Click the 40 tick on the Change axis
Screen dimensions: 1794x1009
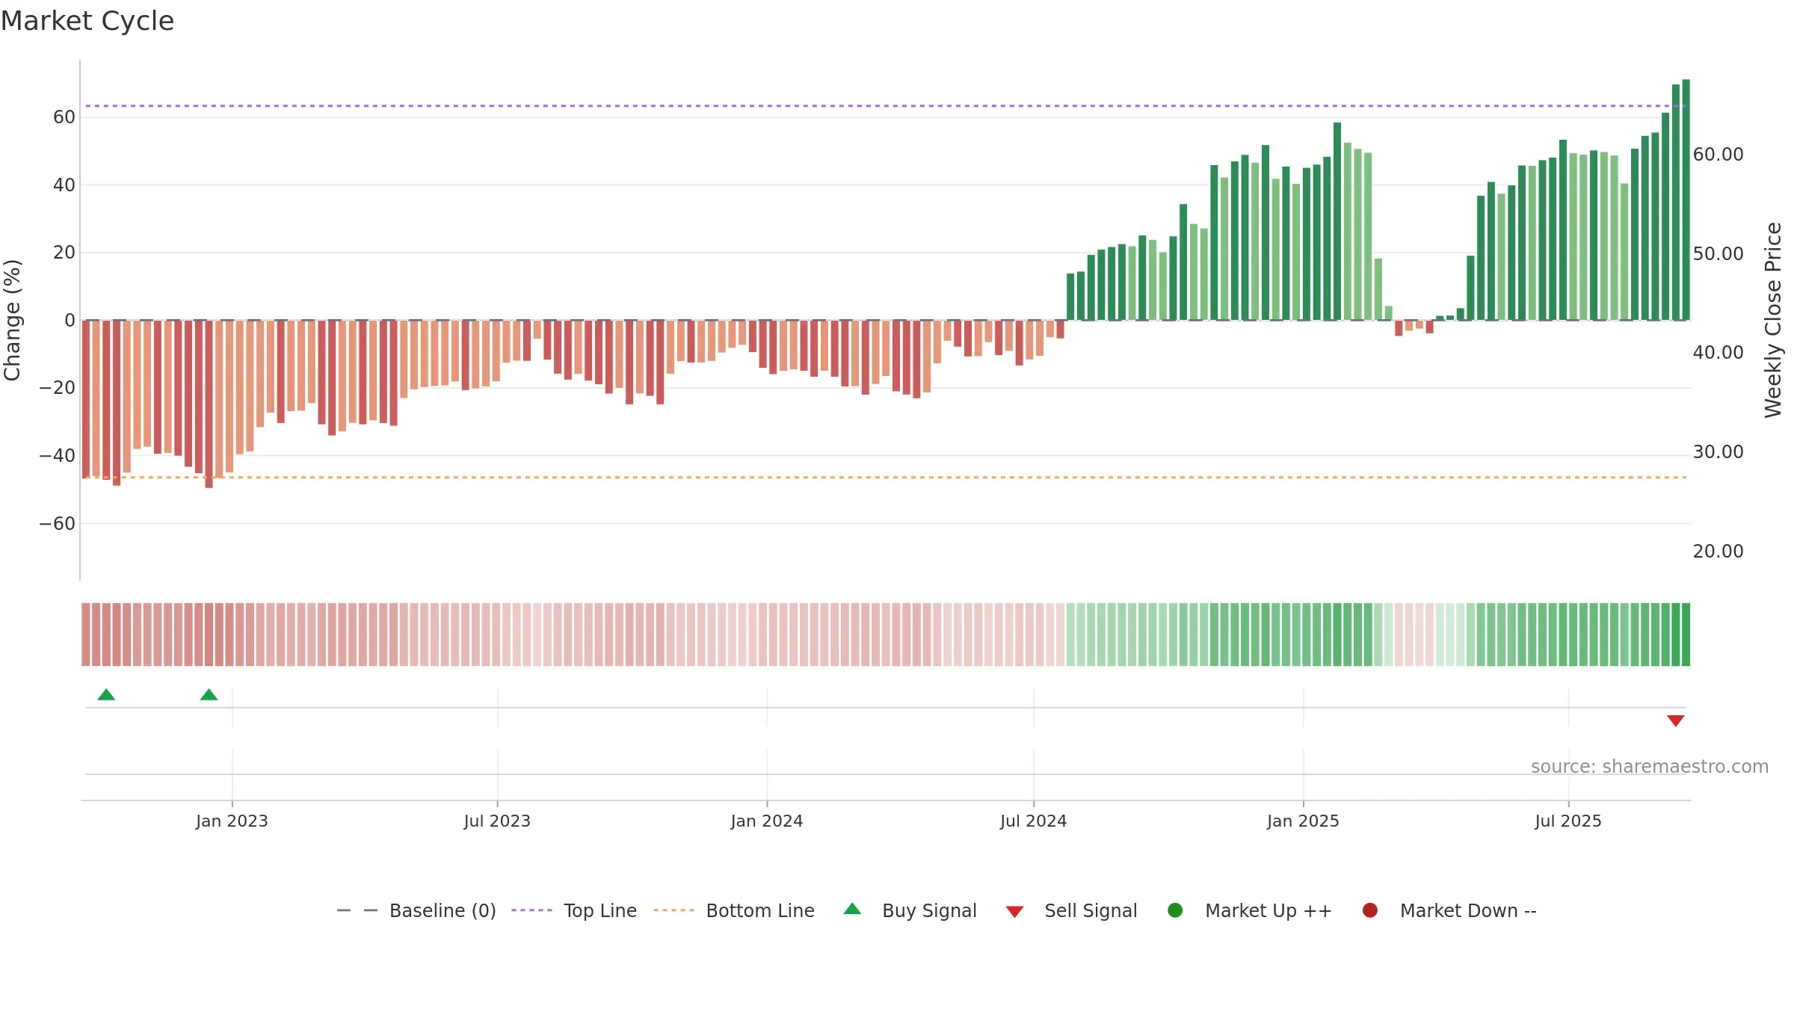[x=64, y=185]
